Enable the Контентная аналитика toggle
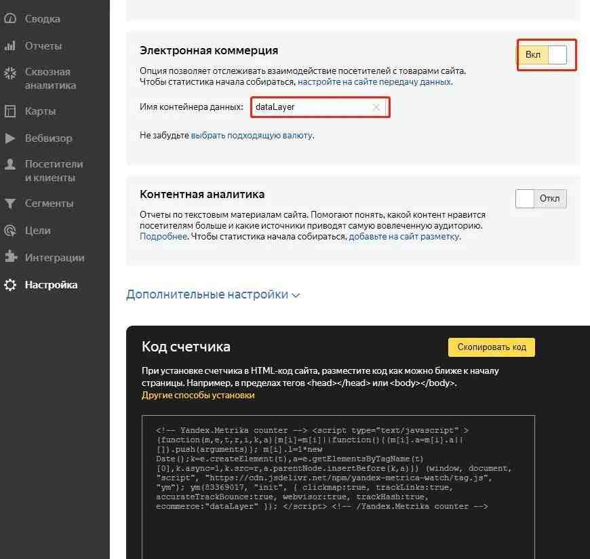Viewport: 590px width, 559px height. (540, 198)
